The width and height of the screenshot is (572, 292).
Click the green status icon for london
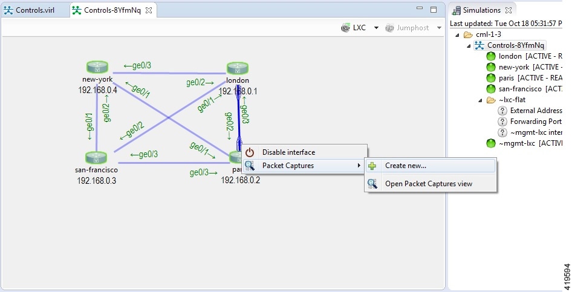pos(491,56)
